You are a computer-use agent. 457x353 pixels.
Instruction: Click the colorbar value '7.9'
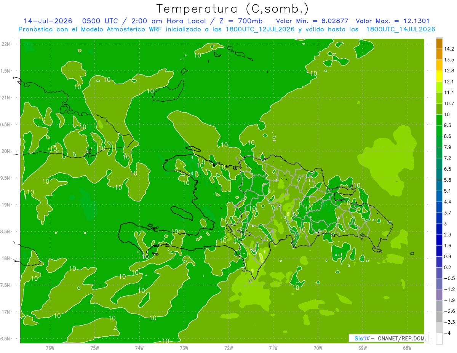click(448, 147)
